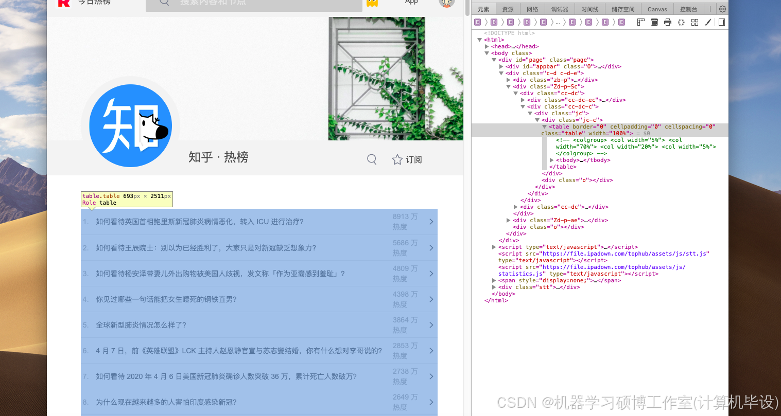The height and width of the screenshot is (416, 781).
Task: Open hot list item about 王辰院士
Action: click(206, 247)
